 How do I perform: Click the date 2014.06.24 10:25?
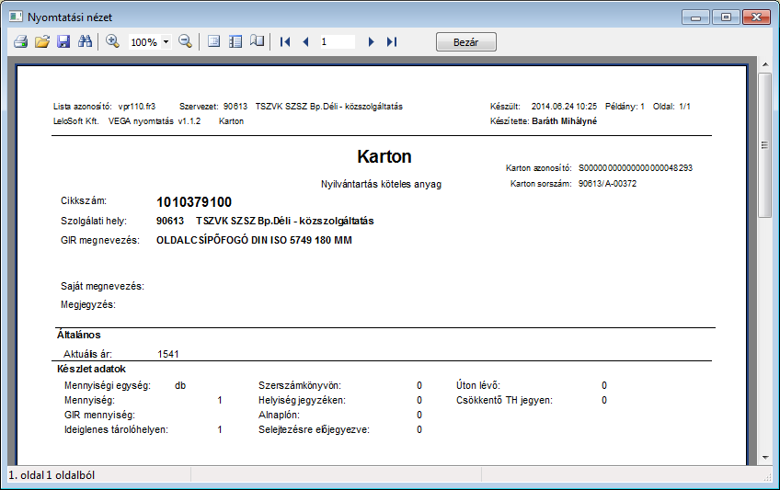(x=564, y=107)
